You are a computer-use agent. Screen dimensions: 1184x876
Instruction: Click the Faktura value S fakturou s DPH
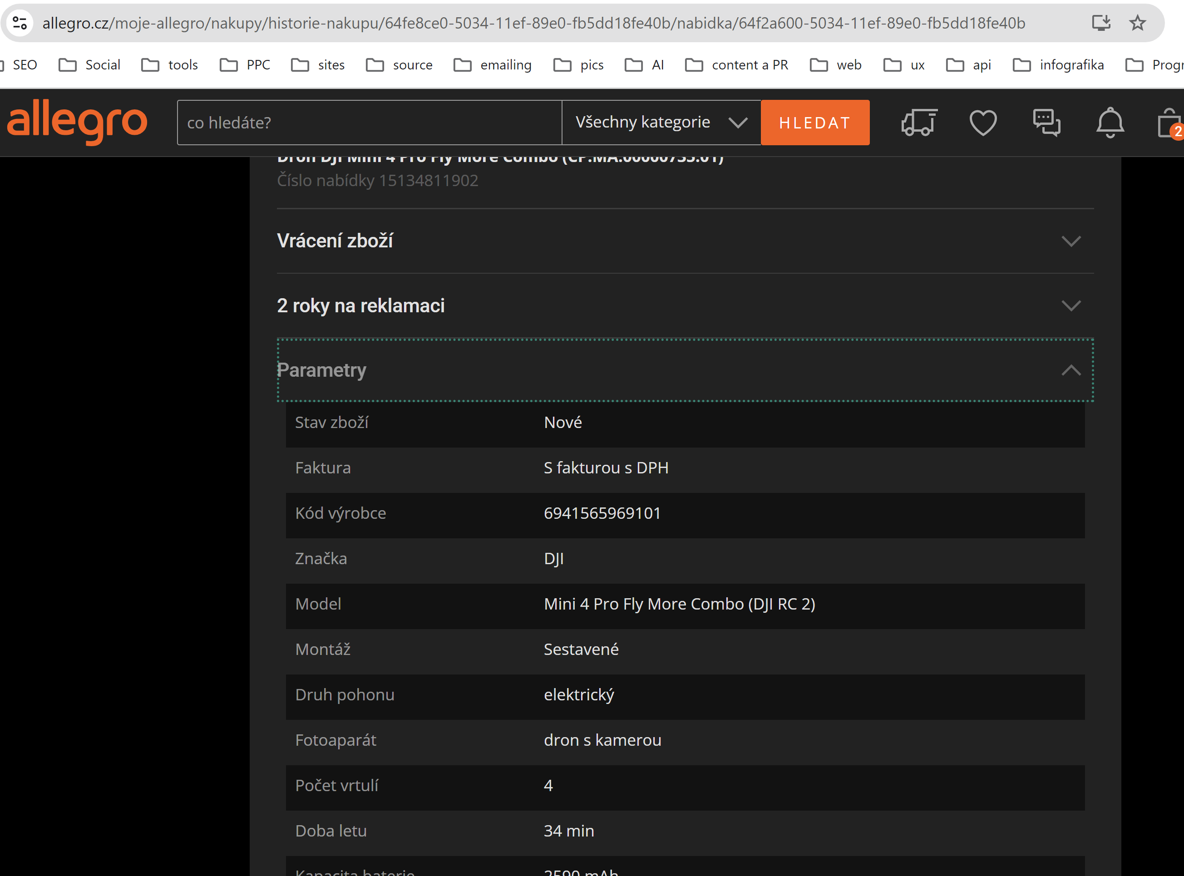pos(606,468)
